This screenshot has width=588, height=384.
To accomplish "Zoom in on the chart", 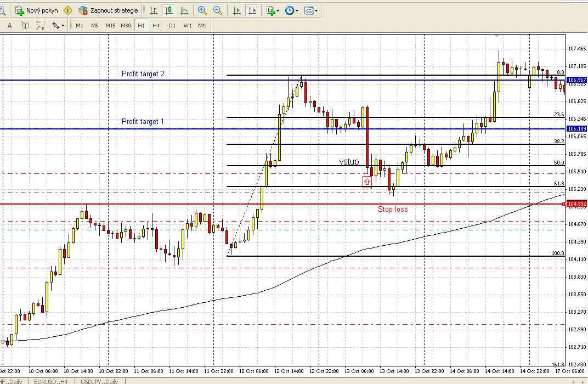I will [x=202, y=10].
